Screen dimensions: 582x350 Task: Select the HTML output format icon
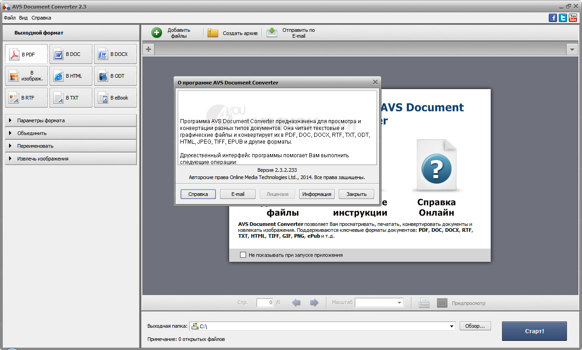(59, 76)
